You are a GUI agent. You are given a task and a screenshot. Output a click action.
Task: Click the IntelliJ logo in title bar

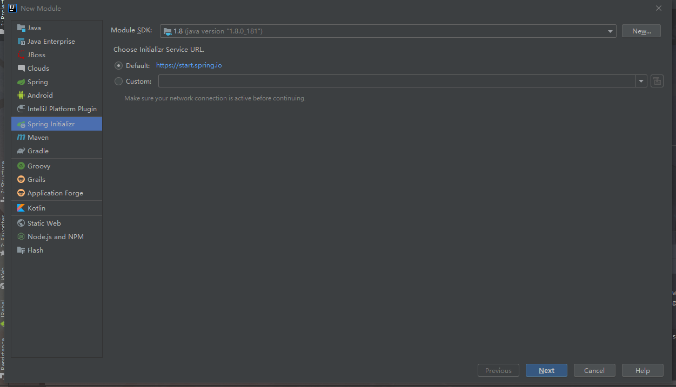pos(12,8)
